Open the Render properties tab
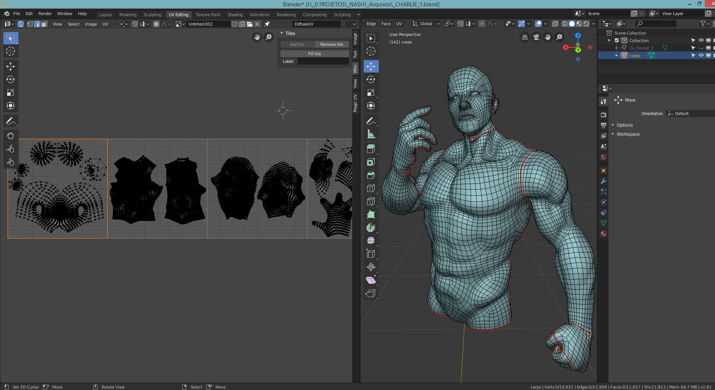715x390 pixels. pyautogui.click(x=604, y=115)
